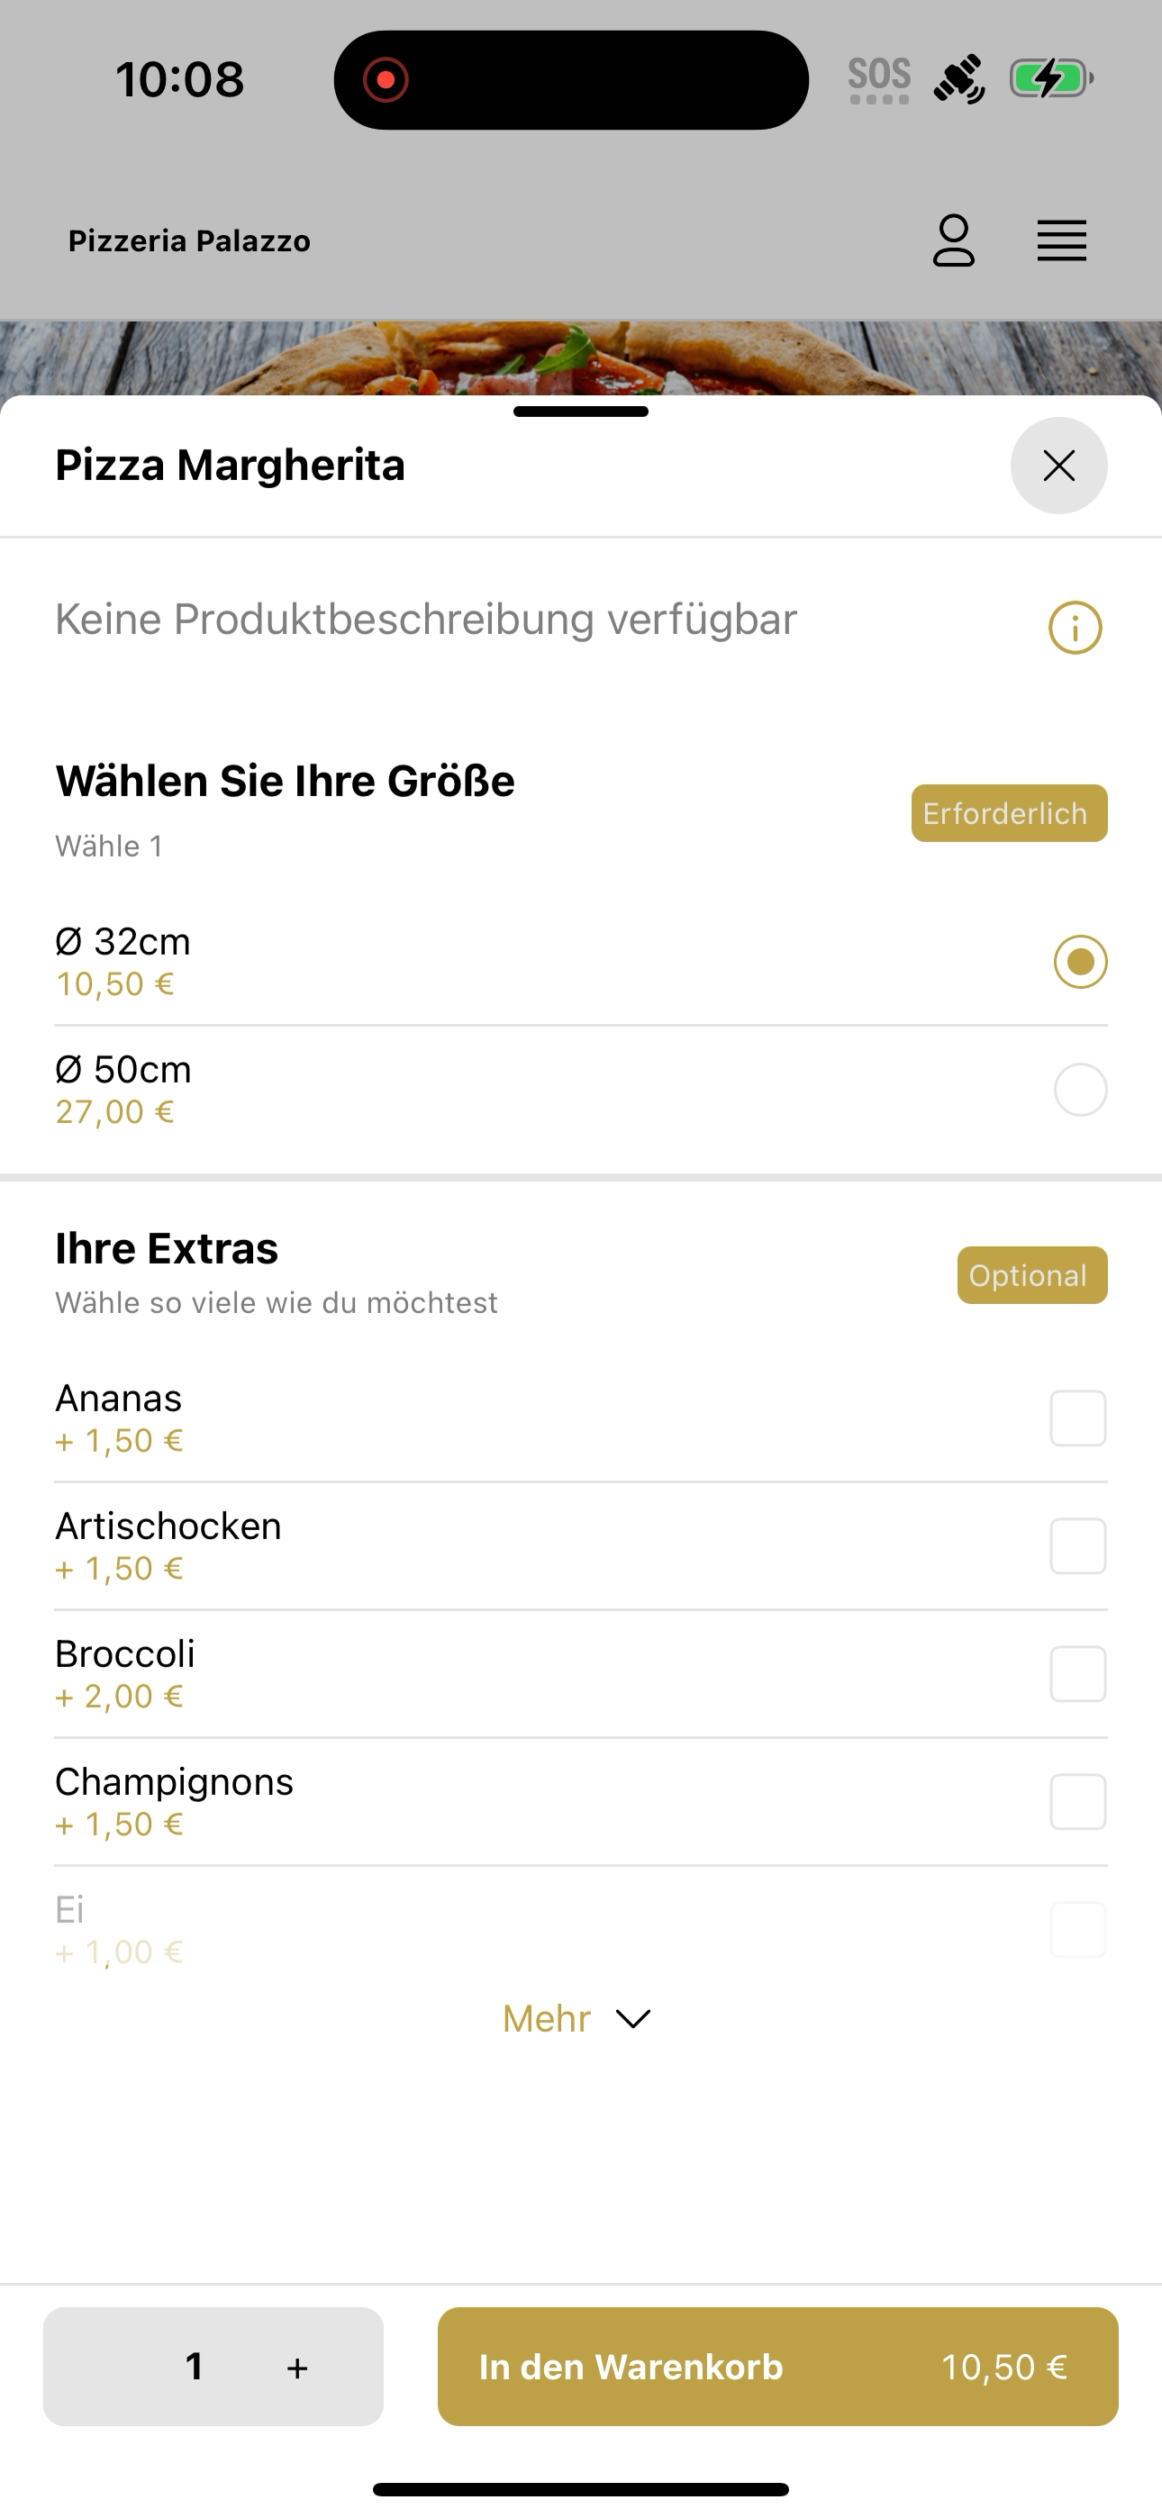This screenshot has height=2518, width=1162.
Task: Tap the Pizzeria Palazzo title
Action: pyautogui.click(x=189, y=240)
